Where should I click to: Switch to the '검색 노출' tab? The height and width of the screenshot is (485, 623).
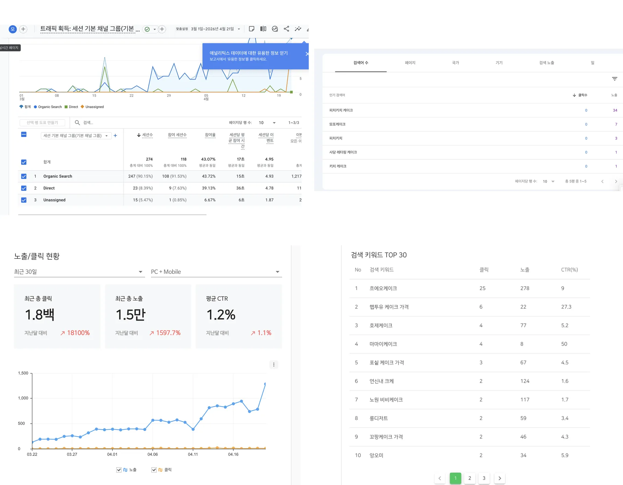547,63
